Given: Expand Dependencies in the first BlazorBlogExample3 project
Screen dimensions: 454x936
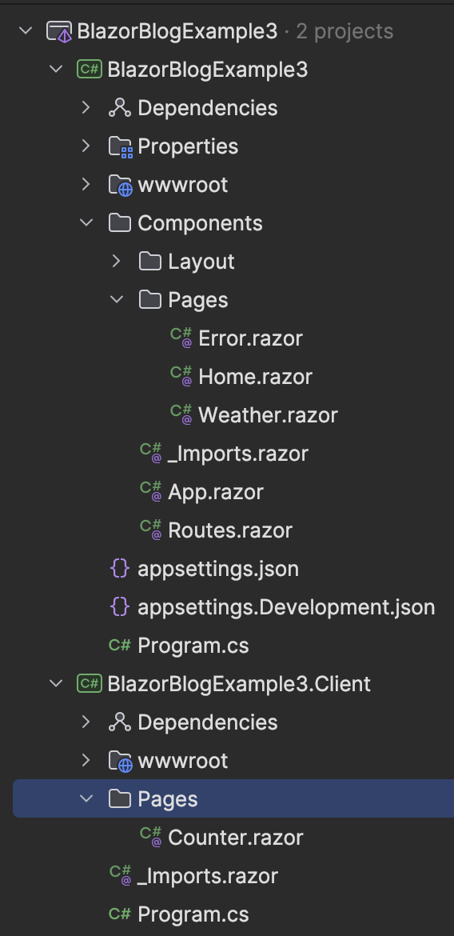Looking at the screenshot, I should 86,107.
